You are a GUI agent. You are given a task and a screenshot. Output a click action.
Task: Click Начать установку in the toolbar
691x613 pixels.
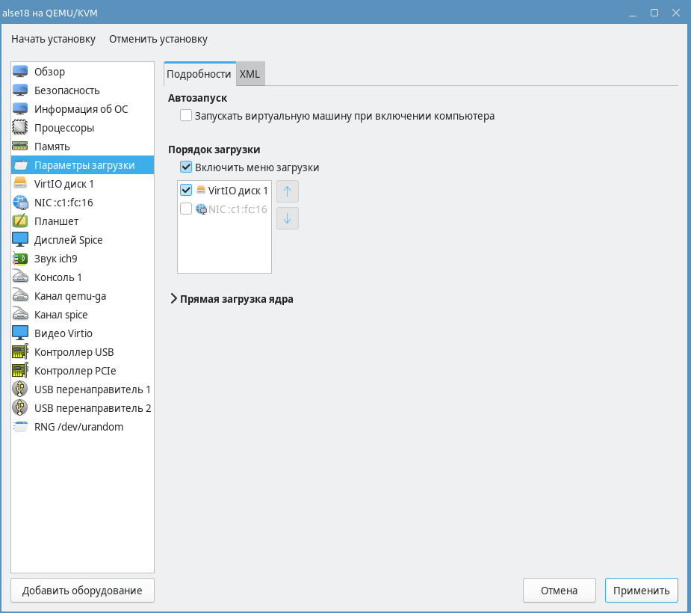point(53,39)
